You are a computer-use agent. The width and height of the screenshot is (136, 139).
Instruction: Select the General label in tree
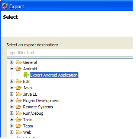point(30,62)
